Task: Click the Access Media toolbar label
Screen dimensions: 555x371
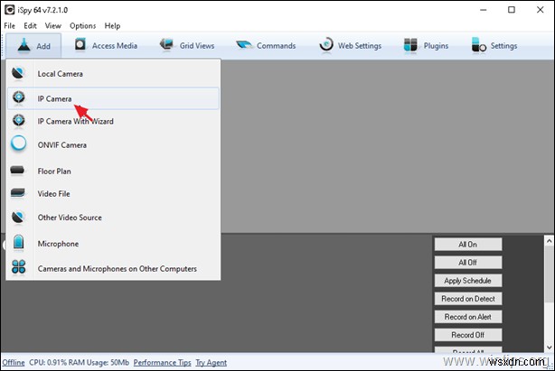Action: click(x=114, y=45)
